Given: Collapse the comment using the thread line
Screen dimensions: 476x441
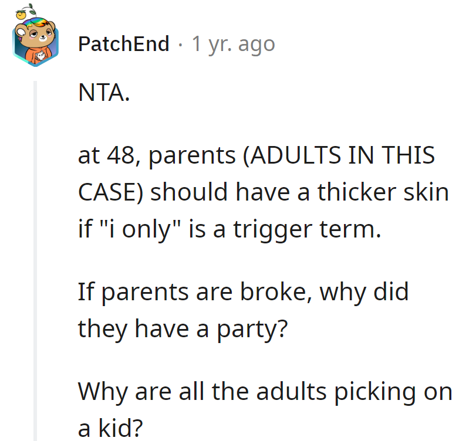Looking at the screenshot, I should coord(35,258).
